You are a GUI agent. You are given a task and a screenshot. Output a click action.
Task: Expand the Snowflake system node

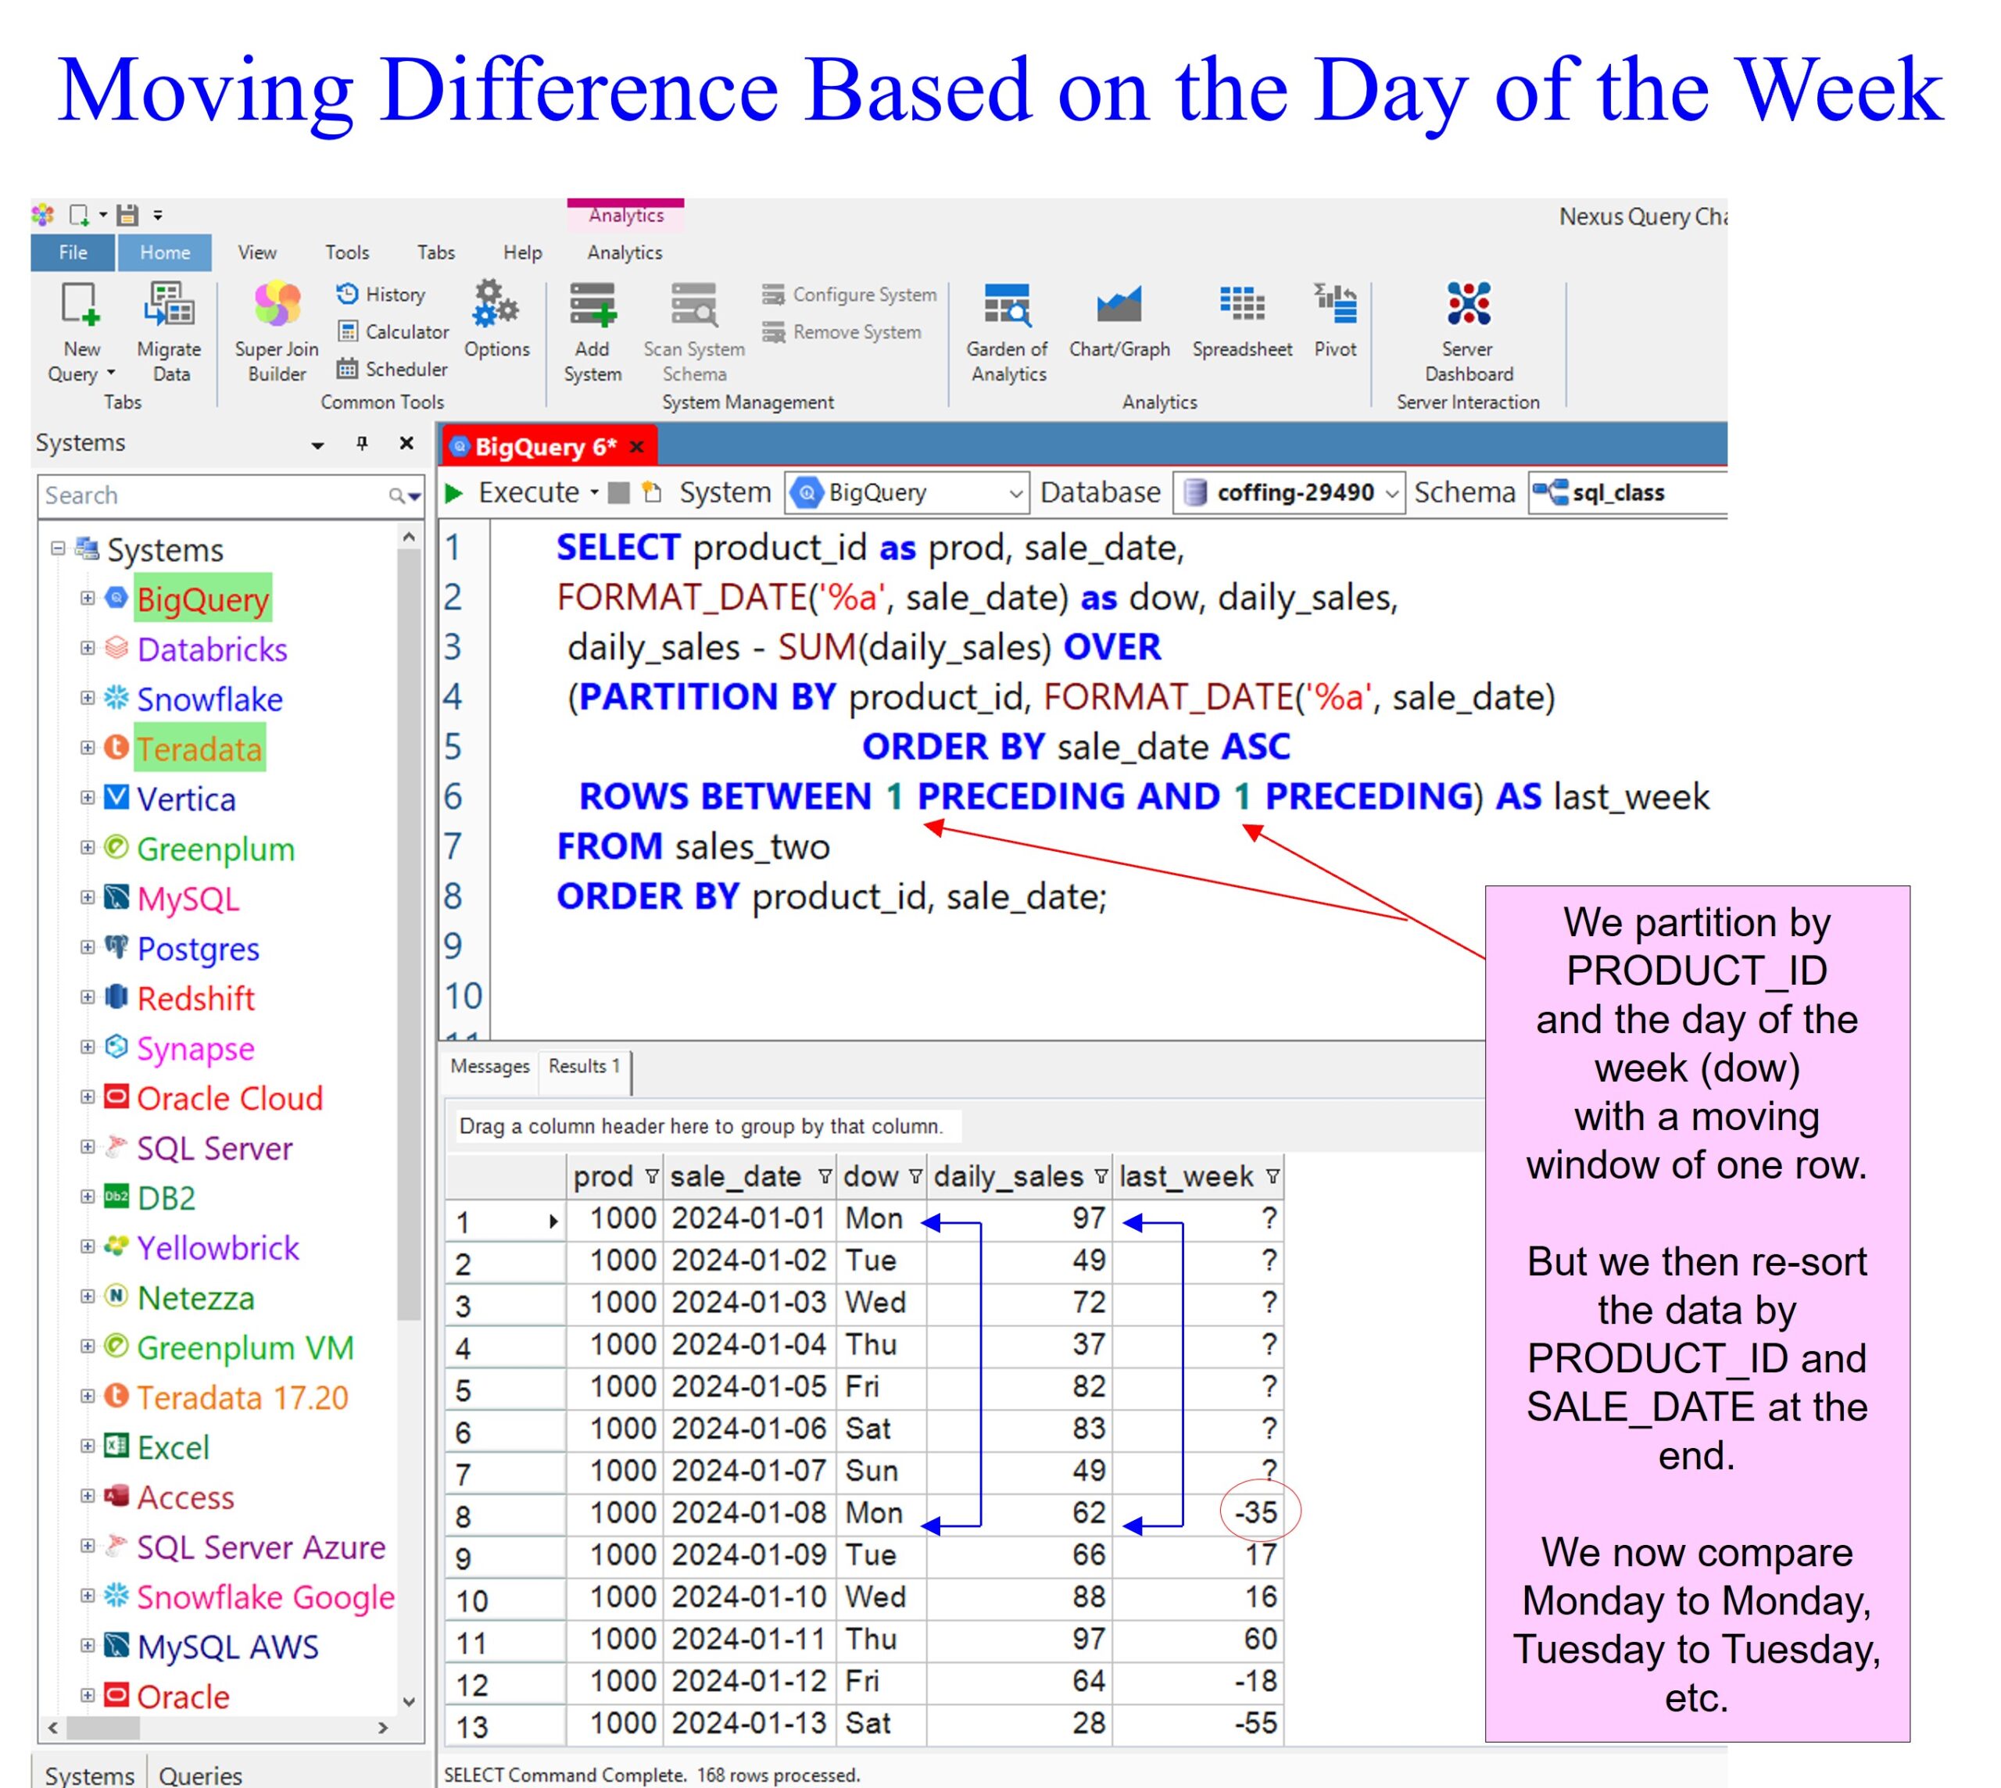88,699
